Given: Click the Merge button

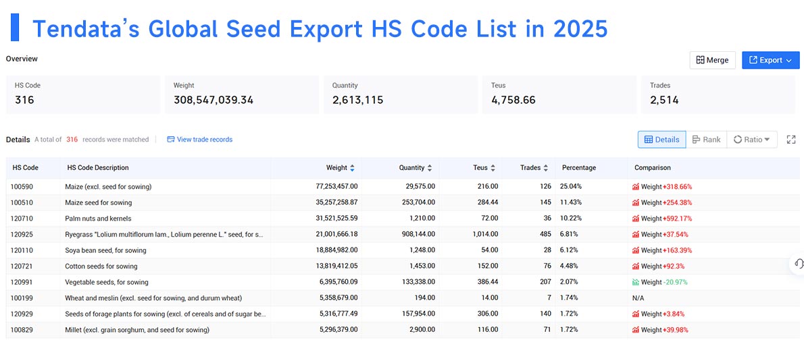Looking at the screenshot, I should pyautogui.click(x=712, y=60).
